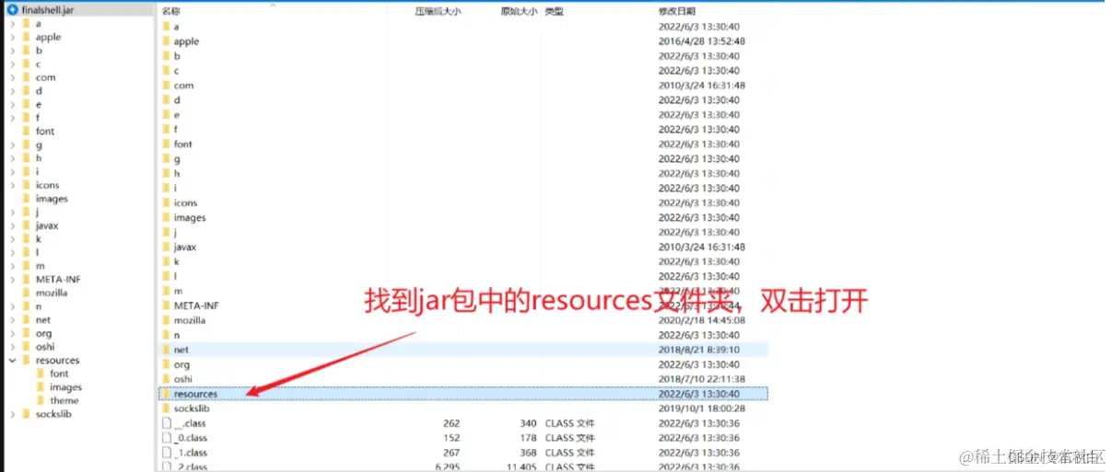1112x472 pixels.
Task: Click tree folder icon beside oshi
Action: [x=27, y=347]
